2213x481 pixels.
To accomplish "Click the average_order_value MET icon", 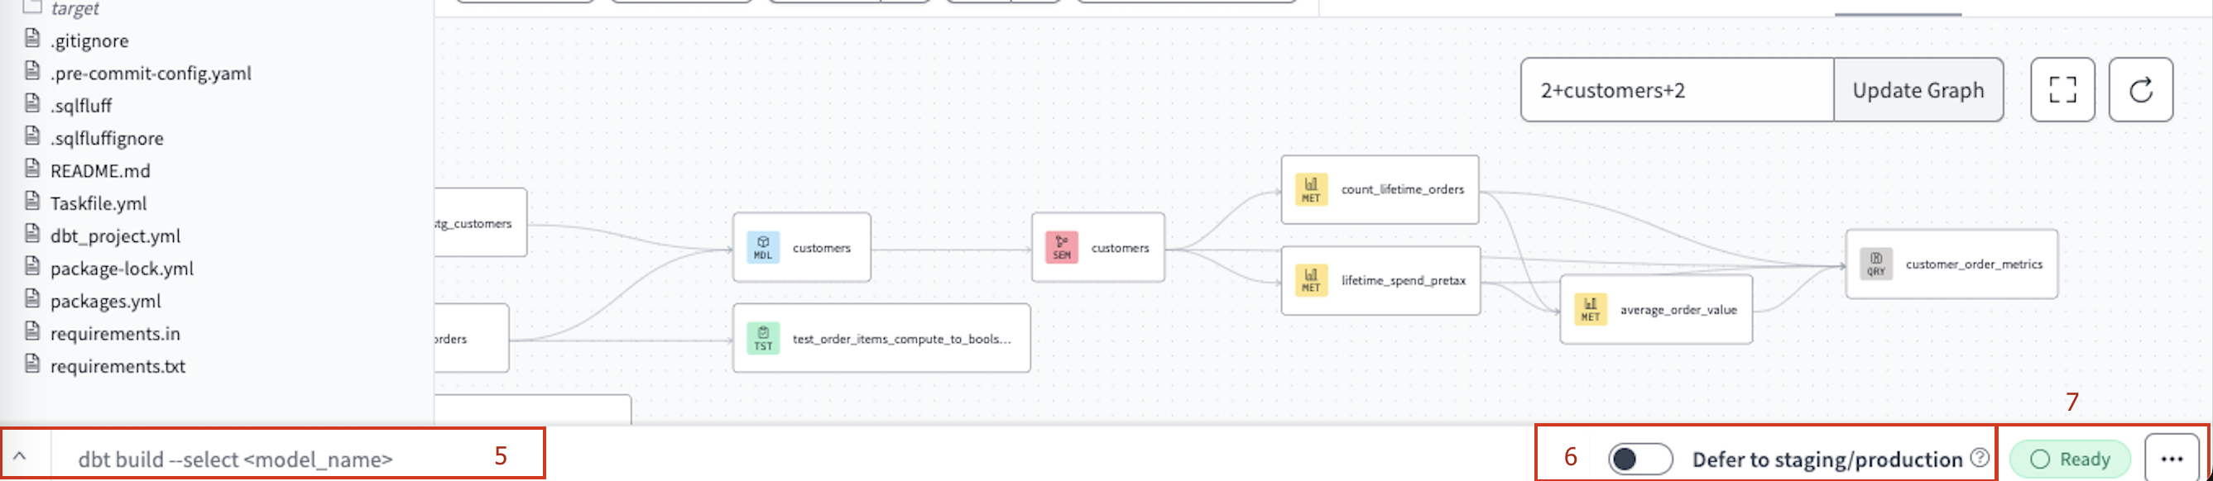I will [x=1589, y=310].
